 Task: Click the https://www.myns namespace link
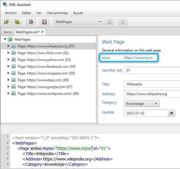(138, 58)
